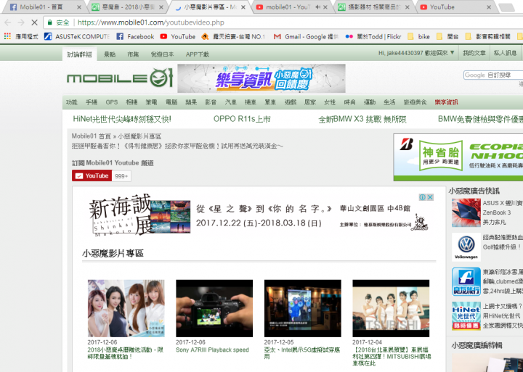Open Sony A7RIII Playback speed title

click(x=212, y=350)
